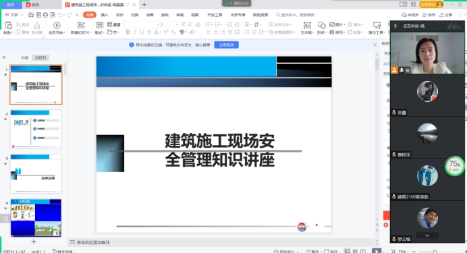
Task: Click the Share button at top right
Action: click(x=446, y=15)
